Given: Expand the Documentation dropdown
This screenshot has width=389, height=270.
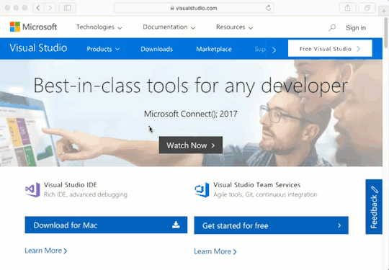Looking at the screenshot, I should coord(169,27).
